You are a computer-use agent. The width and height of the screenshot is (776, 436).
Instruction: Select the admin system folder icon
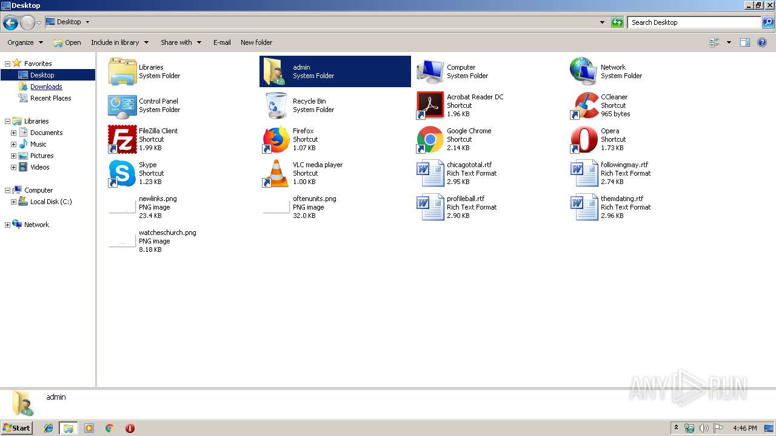[276, 71]
